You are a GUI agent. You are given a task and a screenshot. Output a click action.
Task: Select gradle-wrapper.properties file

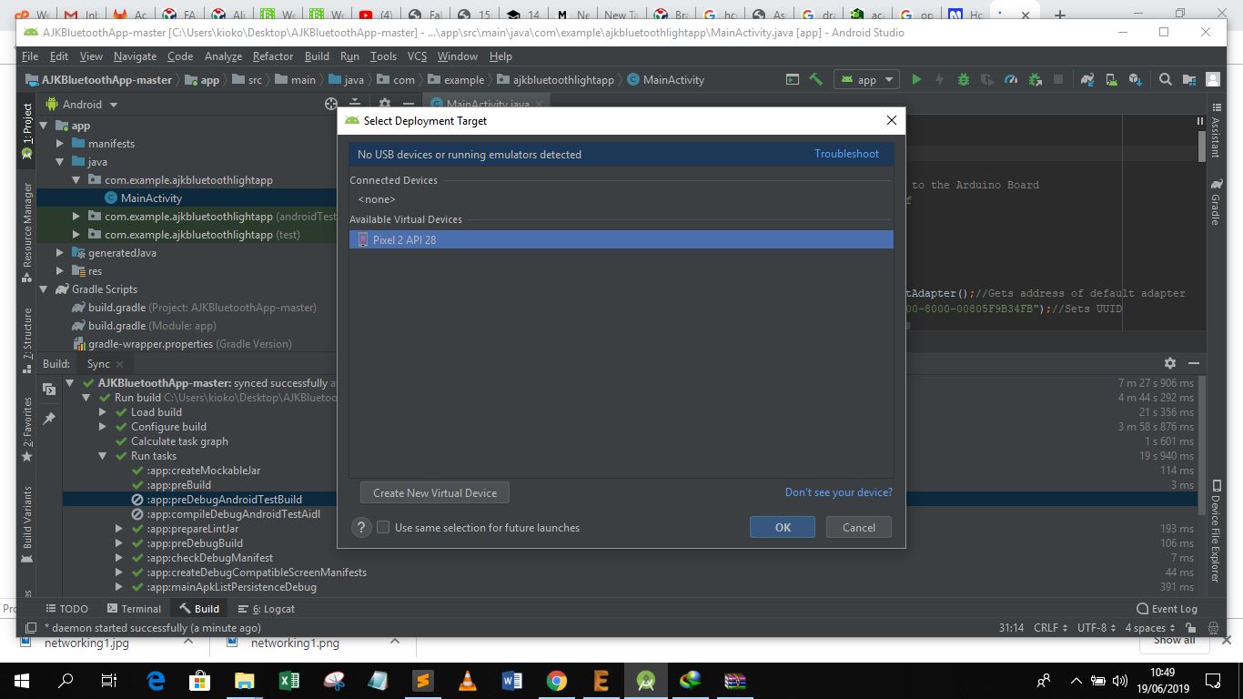tap(182, 344)
